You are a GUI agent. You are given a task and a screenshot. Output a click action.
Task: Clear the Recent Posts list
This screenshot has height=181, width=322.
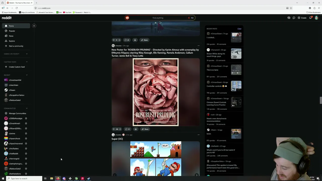[239, 29]
